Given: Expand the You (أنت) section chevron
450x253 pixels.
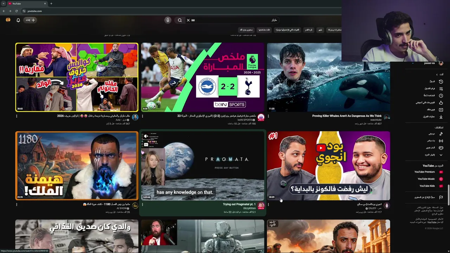Looking at the screenshot, I should tap(437, 74).
